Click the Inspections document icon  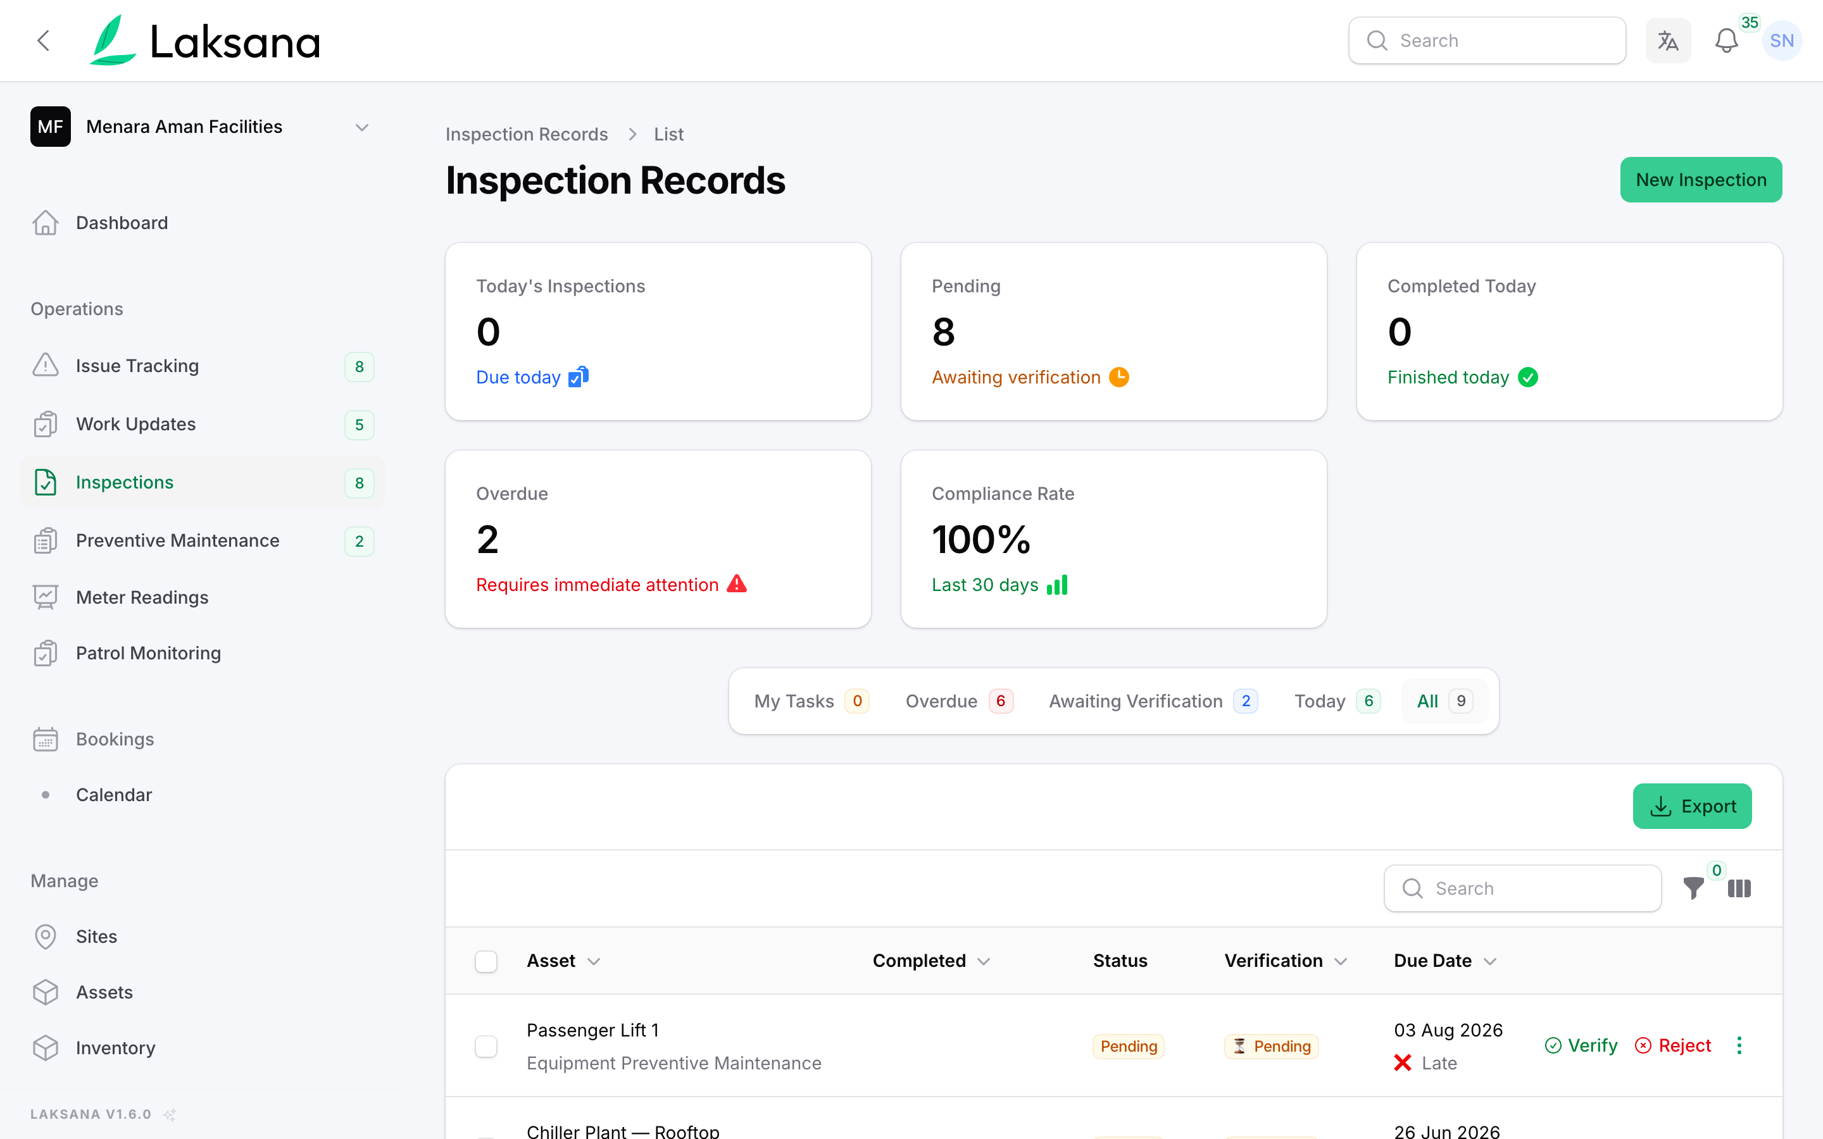click(45, 482)
